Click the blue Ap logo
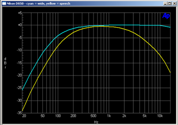178x125 pixels. pos(166,16)
